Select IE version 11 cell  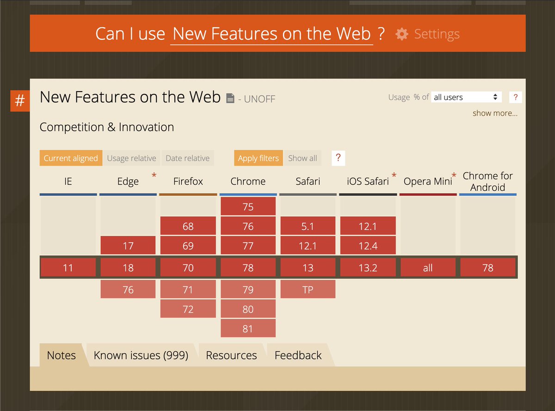68,268
